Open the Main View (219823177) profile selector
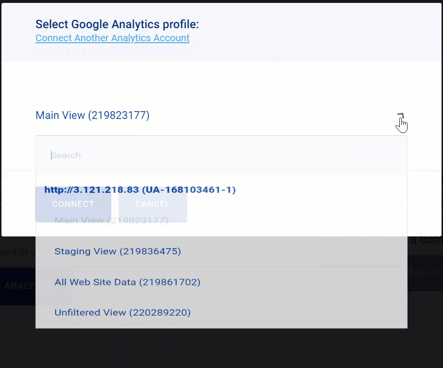Screen dimensions: 443x368 (x=221, y=116)
